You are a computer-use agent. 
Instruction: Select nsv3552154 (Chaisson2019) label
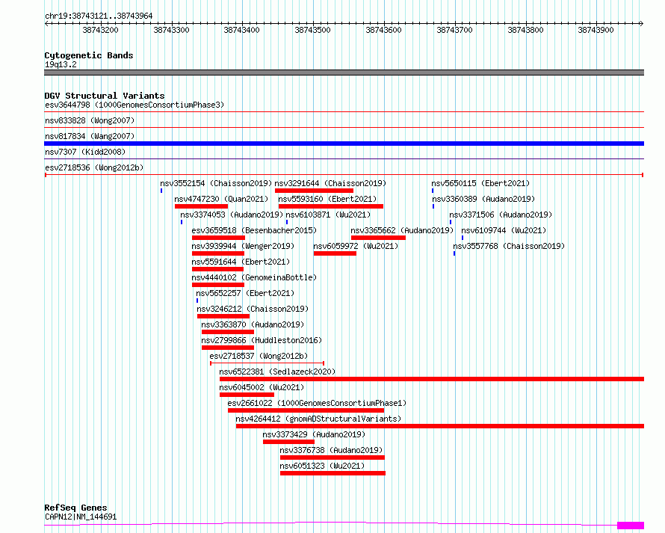(x=216, y=183)
